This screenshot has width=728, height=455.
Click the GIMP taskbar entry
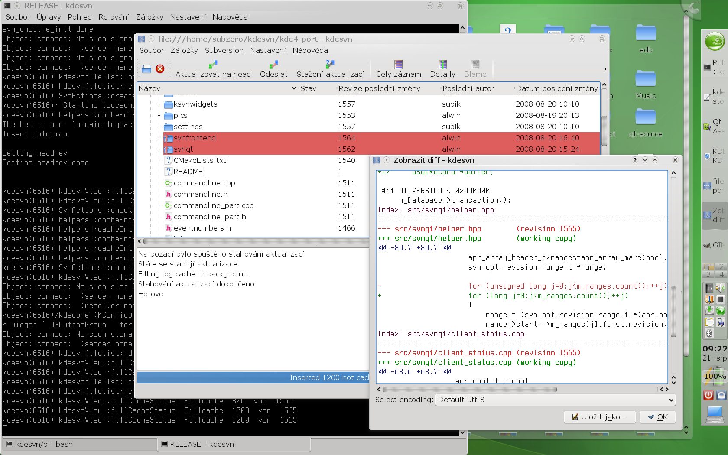pos(715,245)
